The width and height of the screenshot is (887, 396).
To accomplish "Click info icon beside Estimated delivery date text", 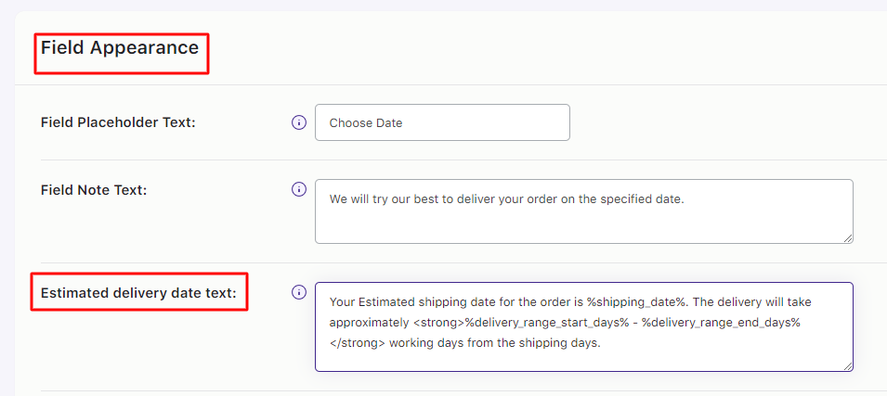I will click(x=299, y=292).
